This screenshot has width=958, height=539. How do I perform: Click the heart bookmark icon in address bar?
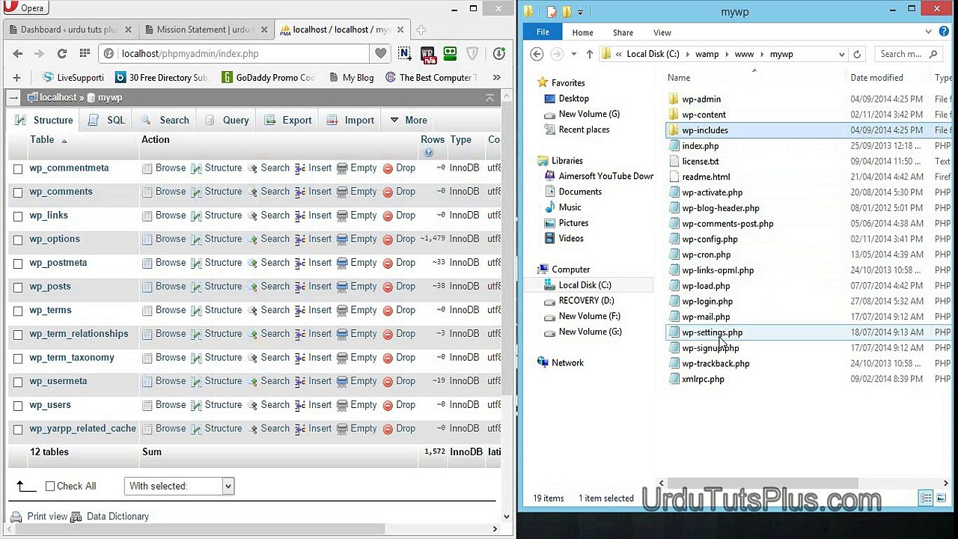[381, 54]
